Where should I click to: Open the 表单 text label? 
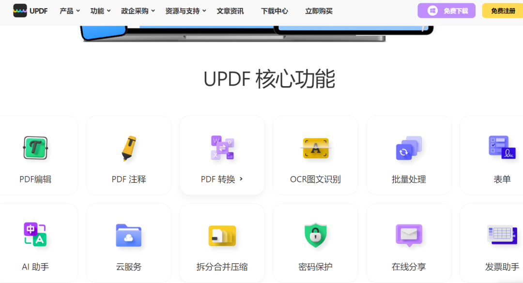[x=502, y=179]
